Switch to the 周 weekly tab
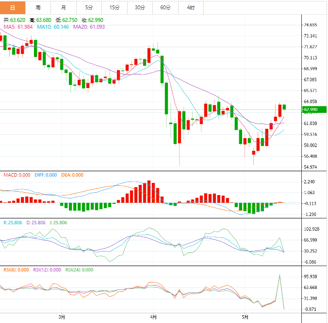This screenshot has width=328, height=323. click(x=38, y=8)
